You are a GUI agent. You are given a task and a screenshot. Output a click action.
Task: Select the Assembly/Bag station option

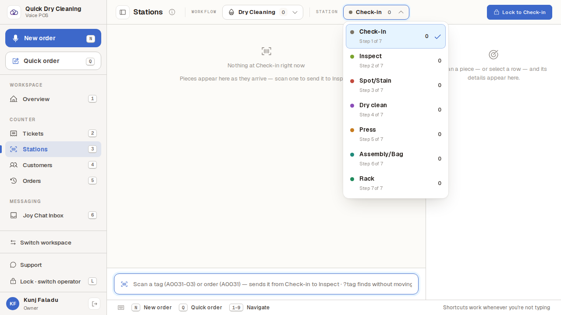click(396, 159)
